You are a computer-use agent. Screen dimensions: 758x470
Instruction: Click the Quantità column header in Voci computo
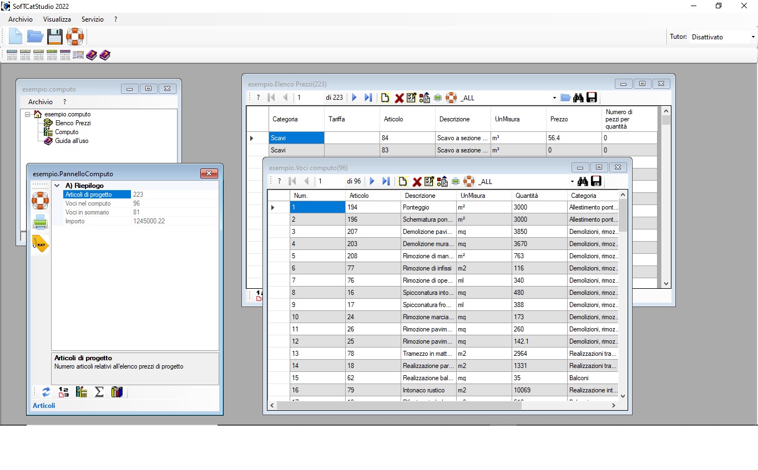coord(539,196)
